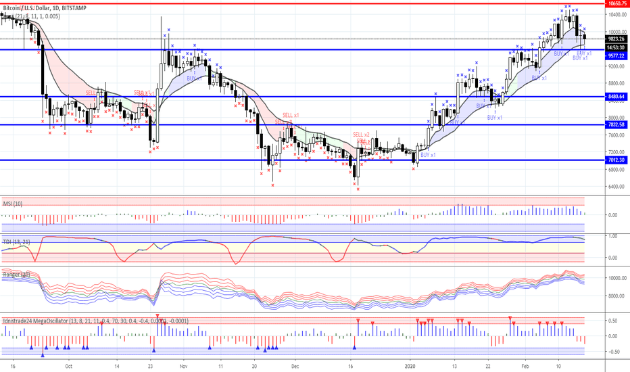
Task: Click the Dec date on time axis
Action: [295, 367]
